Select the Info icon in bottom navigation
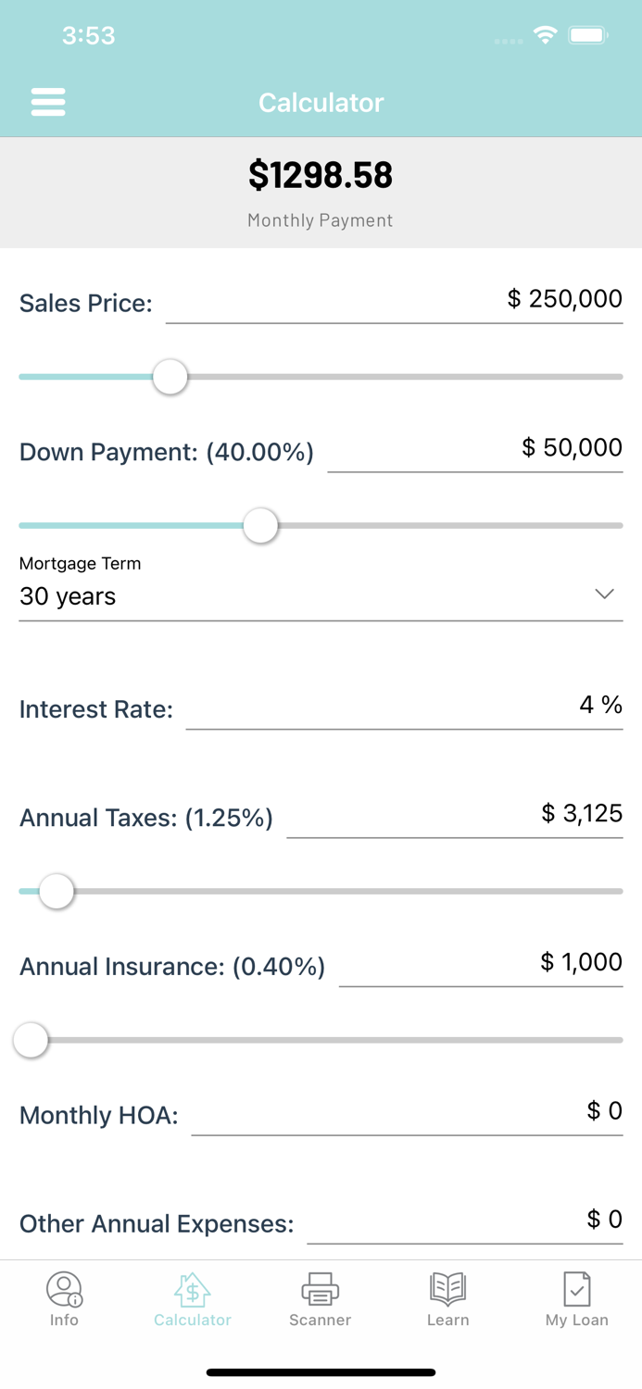This screenshot has height=1389, width=642. pyautogui.click(x=64, y=1287)
